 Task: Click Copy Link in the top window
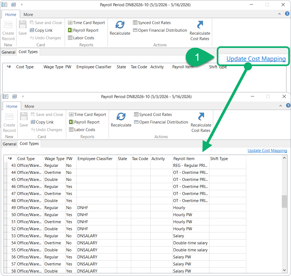41,30
